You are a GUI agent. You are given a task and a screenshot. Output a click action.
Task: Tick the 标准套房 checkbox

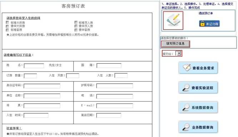click(x=7, y=30)
